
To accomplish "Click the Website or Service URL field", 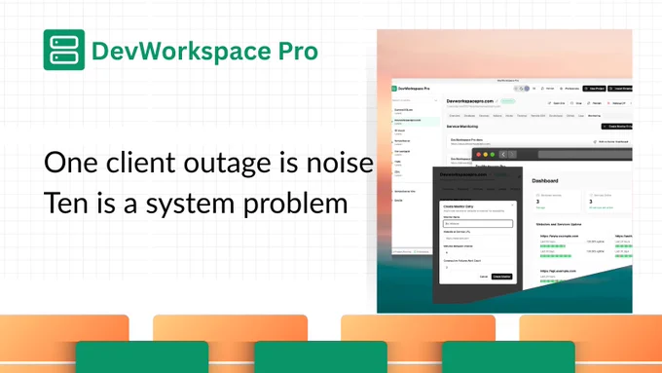I will pos(478,239).
